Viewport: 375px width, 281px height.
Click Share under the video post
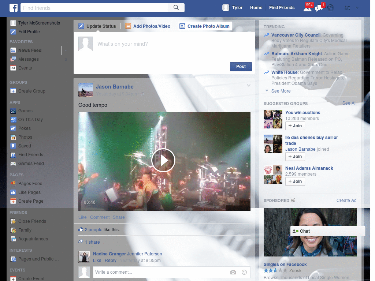(x=119, y=217)
